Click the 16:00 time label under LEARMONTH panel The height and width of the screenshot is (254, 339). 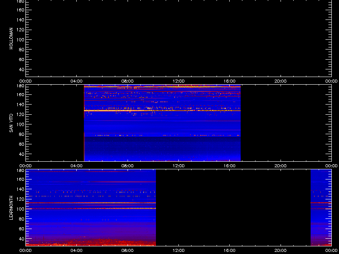[x=229, y=251]
